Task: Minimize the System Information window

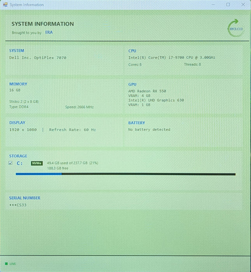Action: coord(213,5)
